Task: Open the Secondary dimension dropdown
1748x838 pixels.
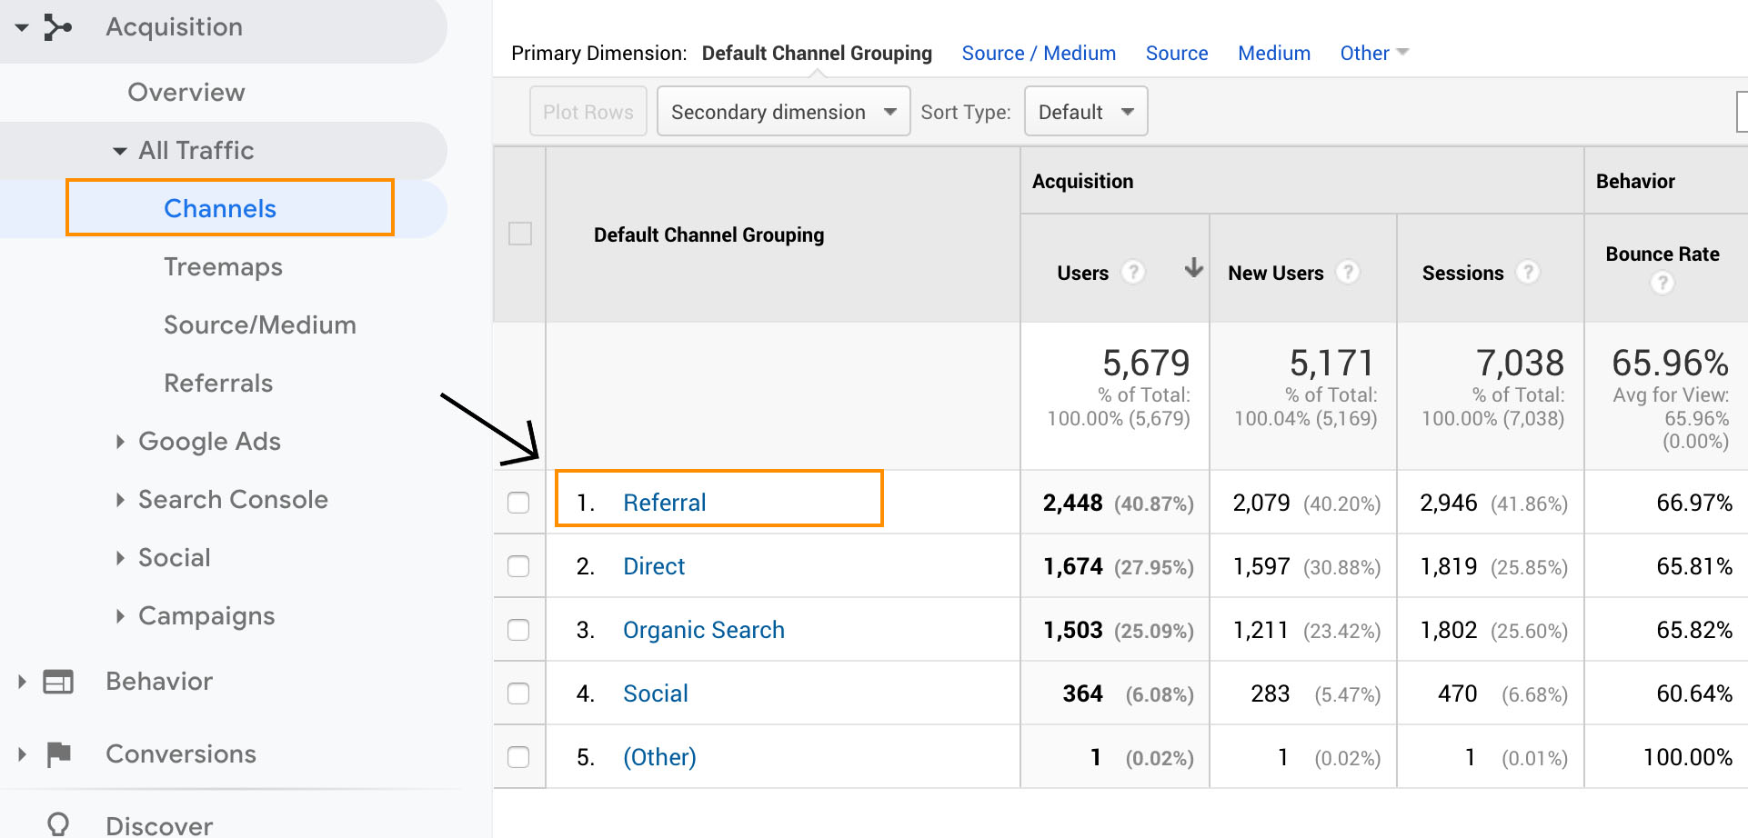Action: click(x=783, y=112)
